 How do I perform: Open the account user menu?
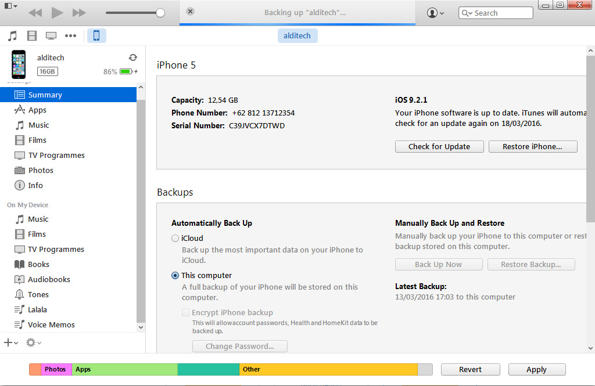click(x=435, y=13)
